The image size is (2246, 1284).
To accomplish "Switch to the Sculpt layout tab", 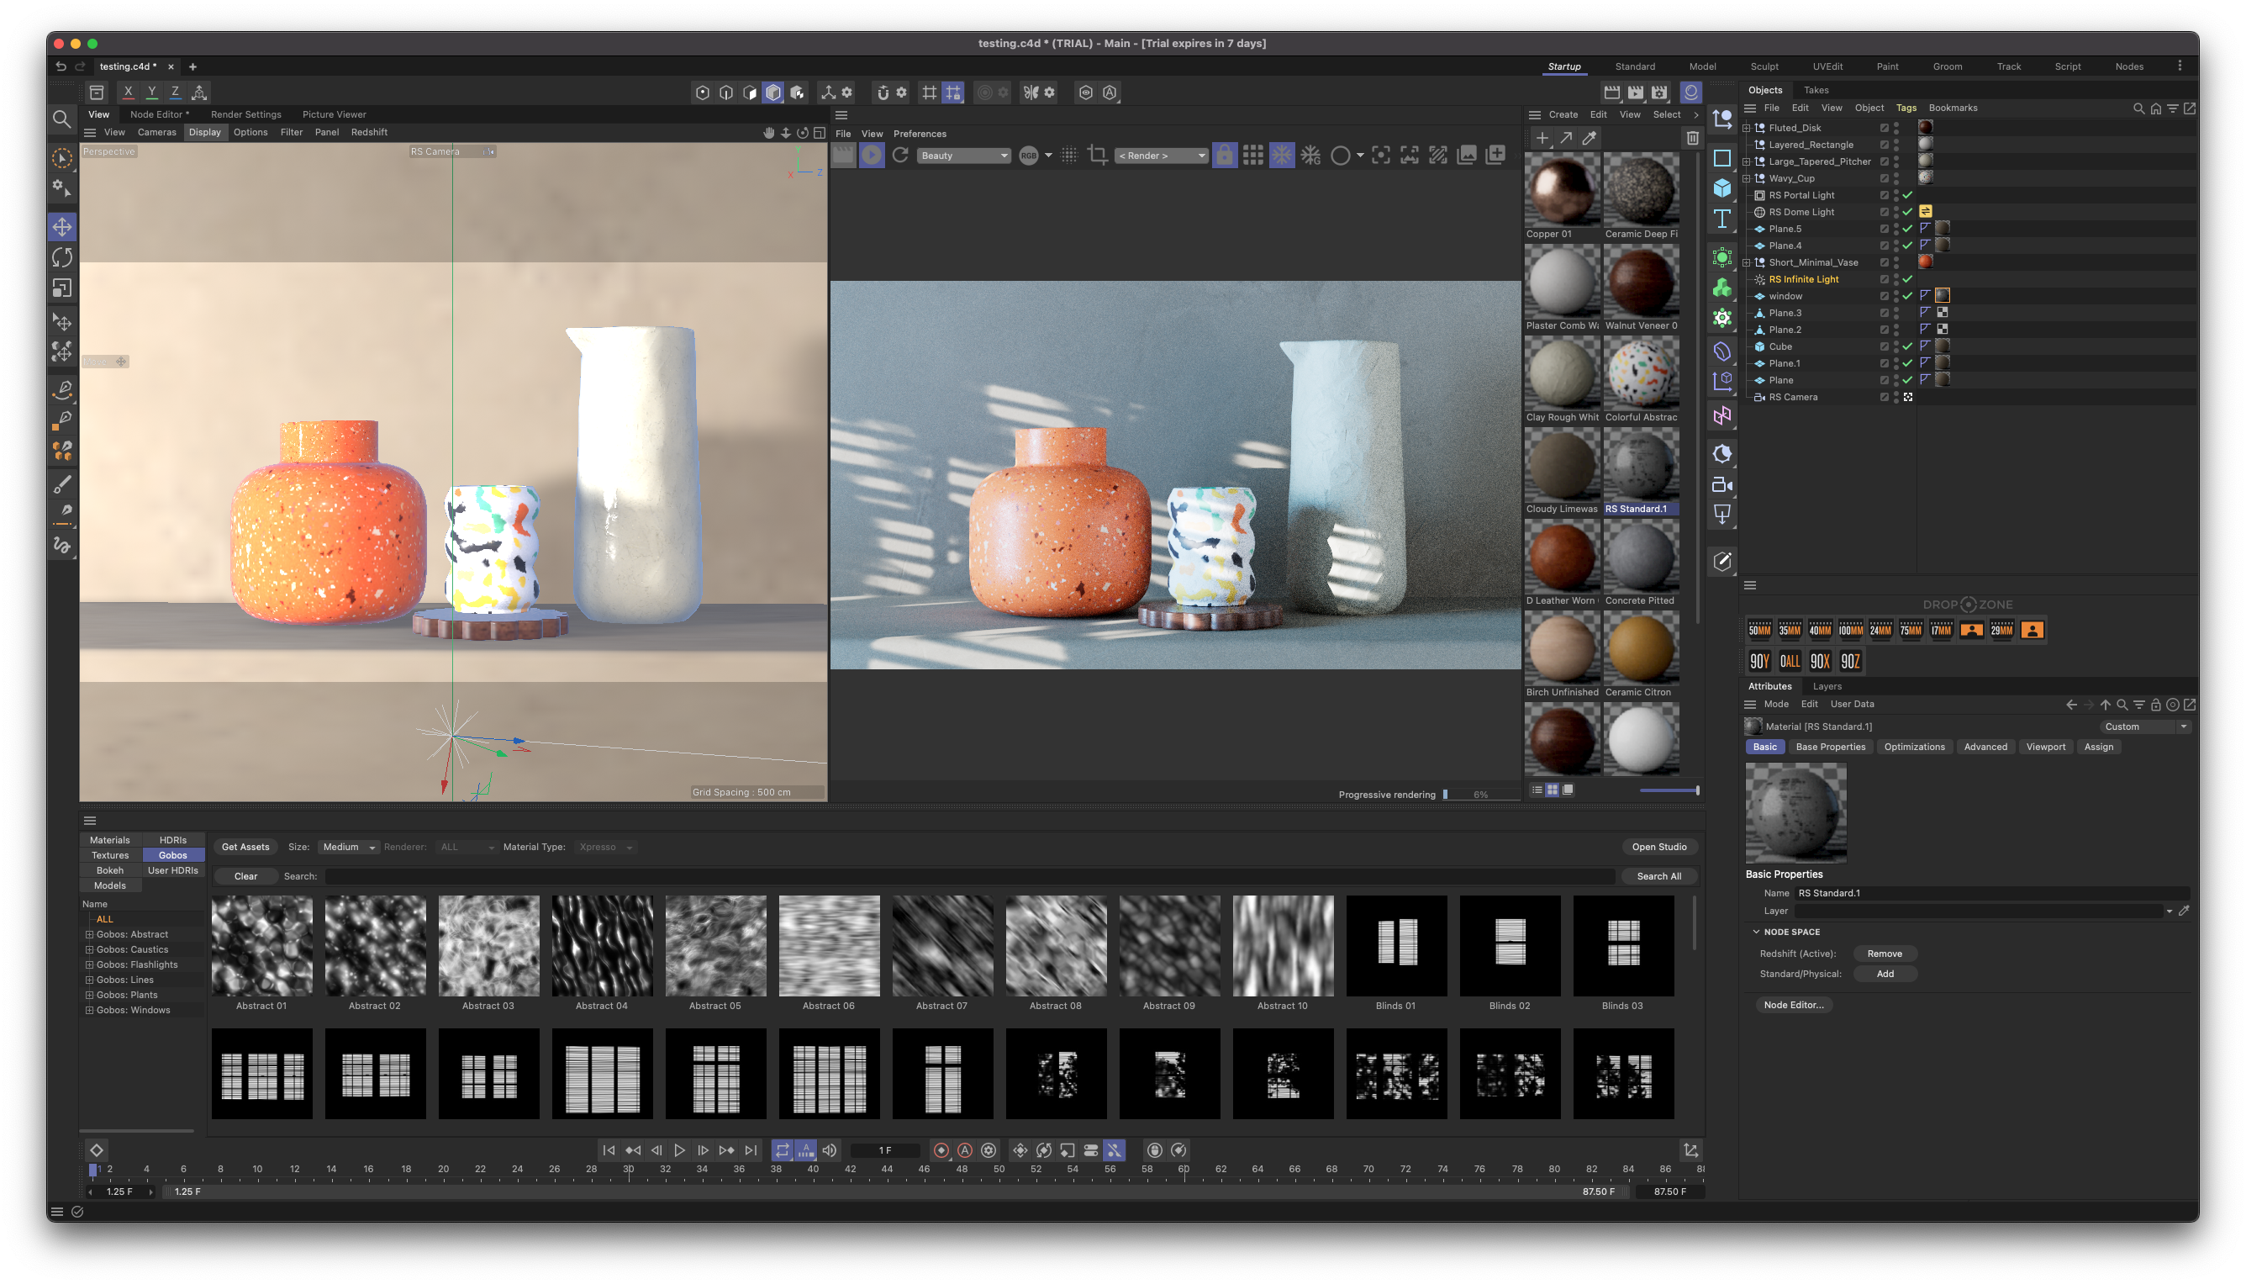I will click(1764, 66).
